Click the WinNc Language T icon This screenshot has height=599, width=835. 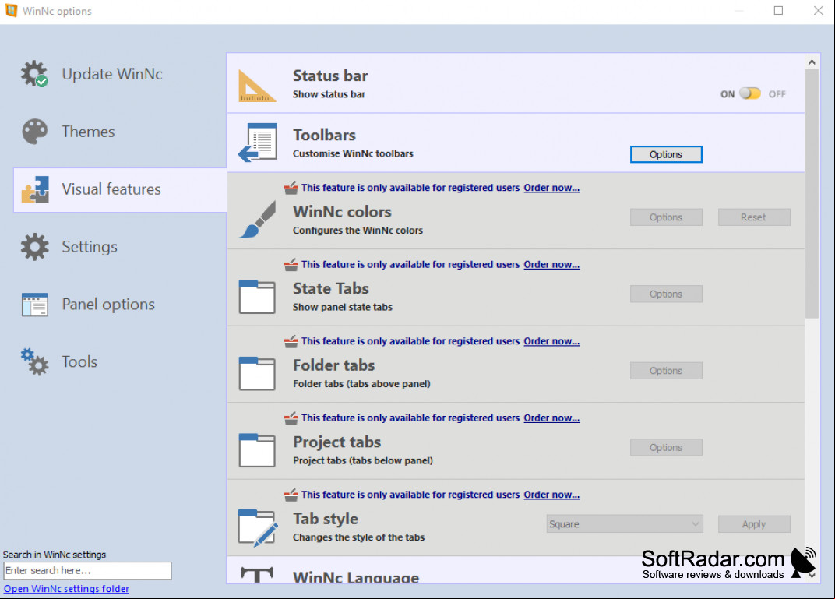pos(257,574)
